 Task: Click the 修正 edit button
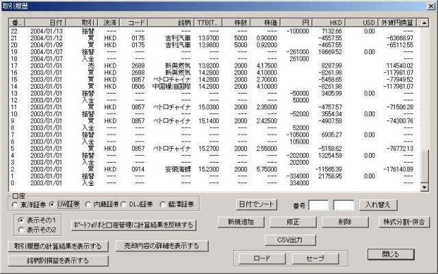(x=293, y=222)
